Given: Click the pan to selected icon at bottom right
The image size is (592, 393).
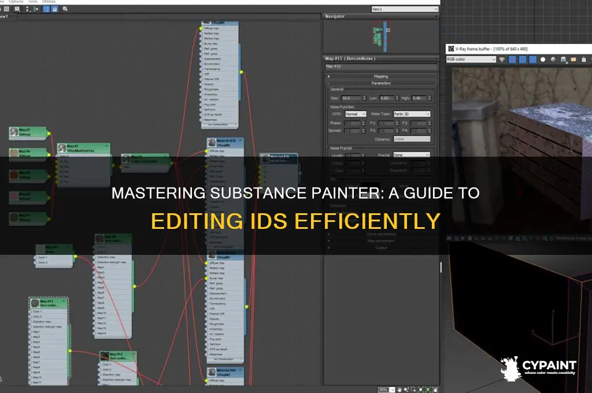Looking at the screenshot, I should pos(435,390).
